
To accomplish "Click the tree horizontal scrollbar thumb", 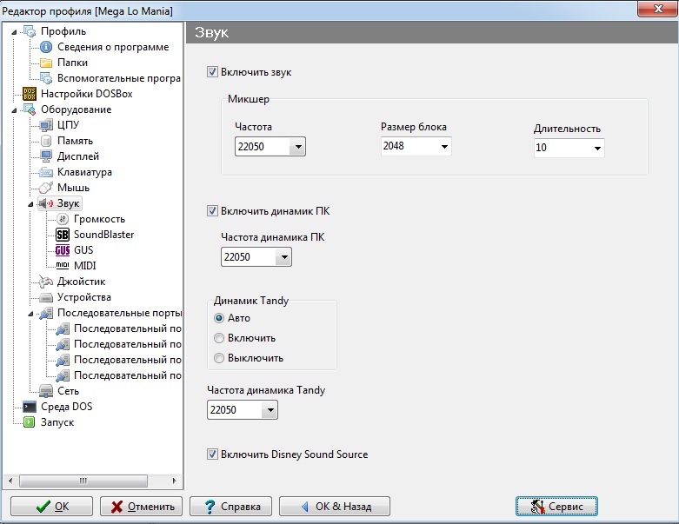I will tap(83, 481).
